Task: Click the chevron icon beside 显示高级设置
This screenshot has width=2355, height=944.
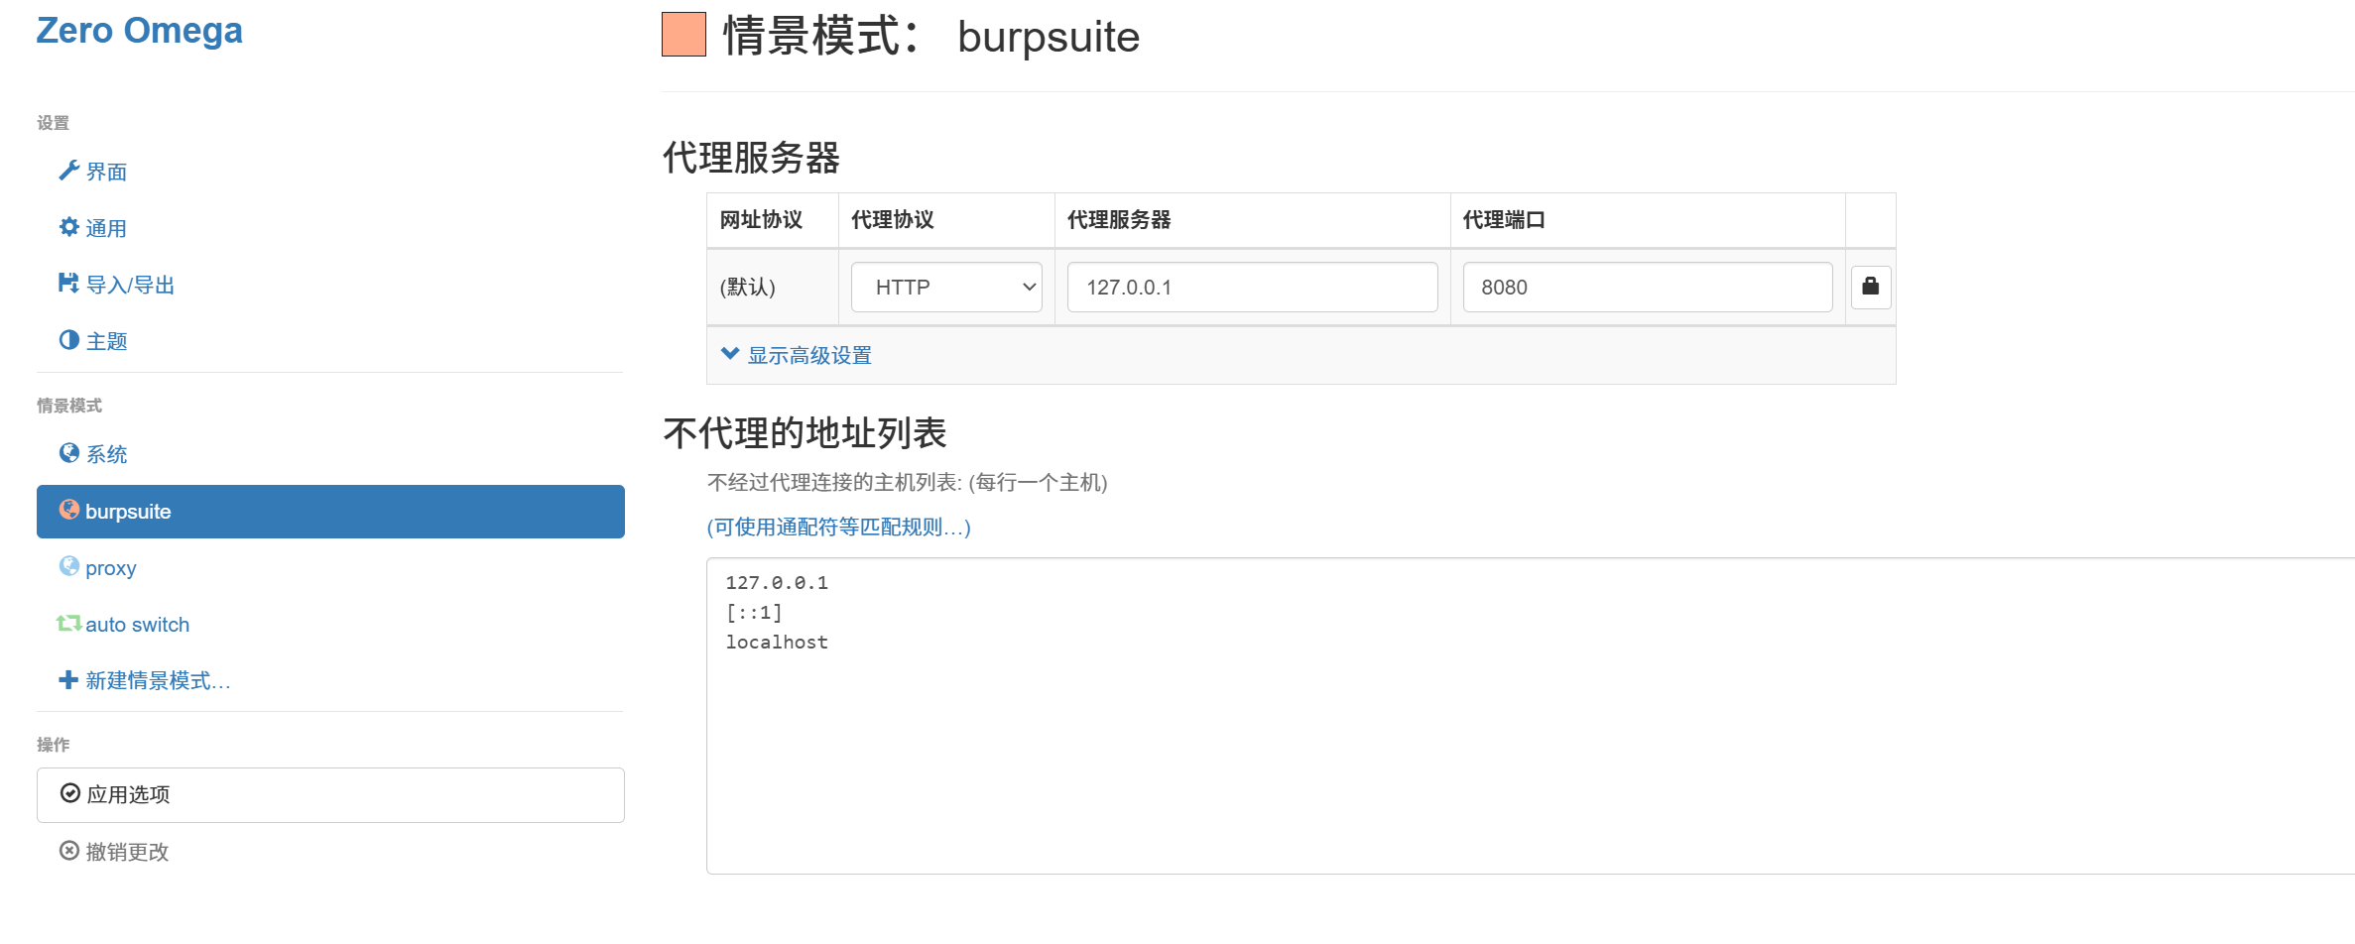Action: [730, 354]
